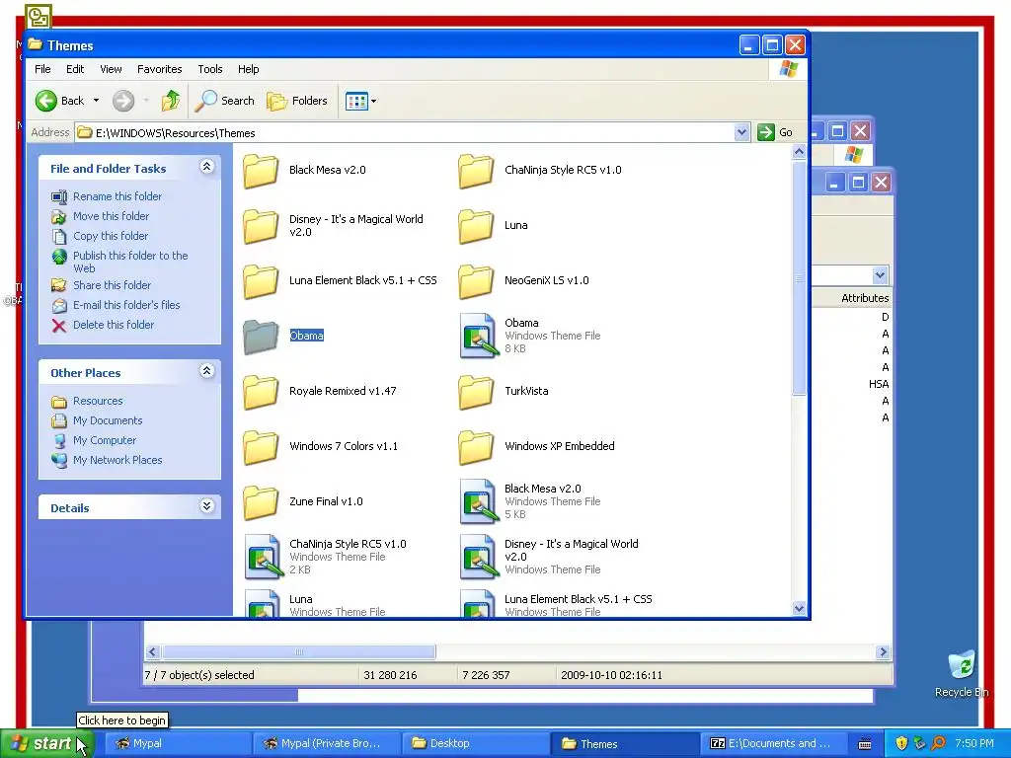Toggle the Folders pane button
This screenshot has height=758, width=1011.
[298, 101]
